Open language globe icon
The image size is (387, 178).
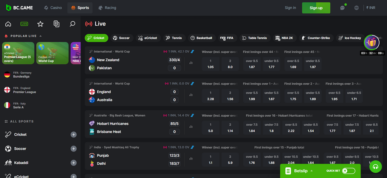click(x=356, y=8)
